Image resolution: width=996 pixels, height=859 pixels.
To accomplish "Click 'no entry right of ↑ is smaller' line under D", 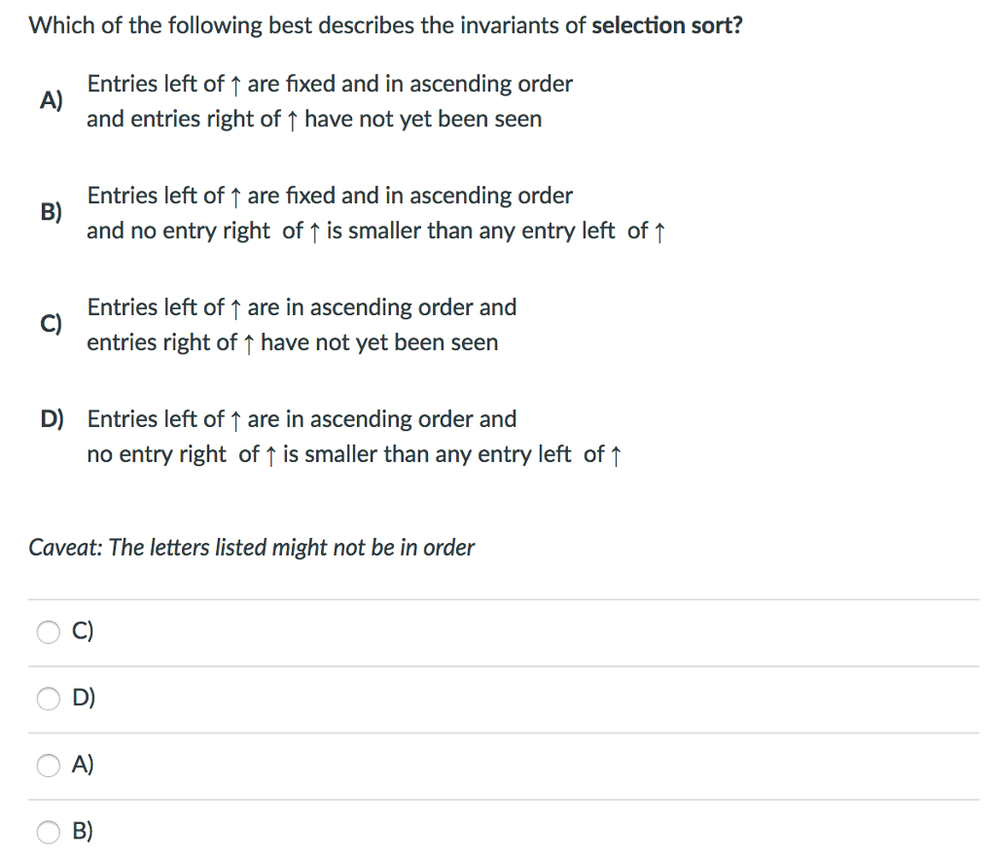I will coord(354,454).
